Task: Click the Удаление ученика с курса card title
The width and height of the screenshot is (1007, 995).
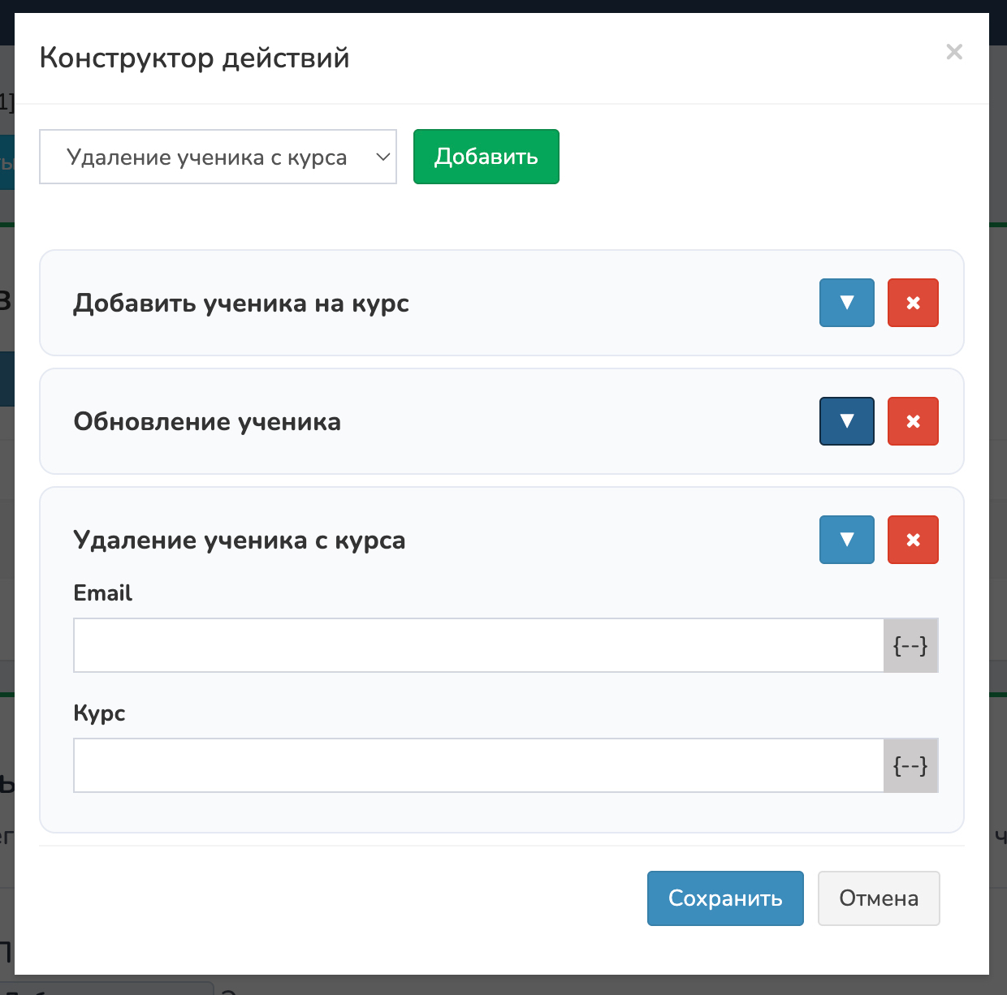Action: click(240, 541)
